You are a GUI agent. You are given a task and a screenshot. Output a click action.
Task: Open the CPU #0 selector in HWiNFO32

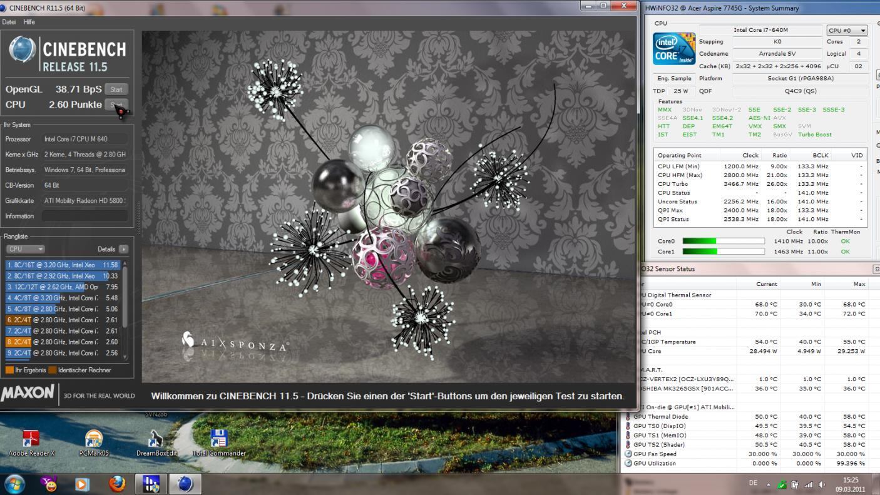(x=847, y=30)
